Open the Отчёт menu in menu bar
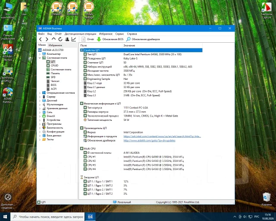 (58, 34)
